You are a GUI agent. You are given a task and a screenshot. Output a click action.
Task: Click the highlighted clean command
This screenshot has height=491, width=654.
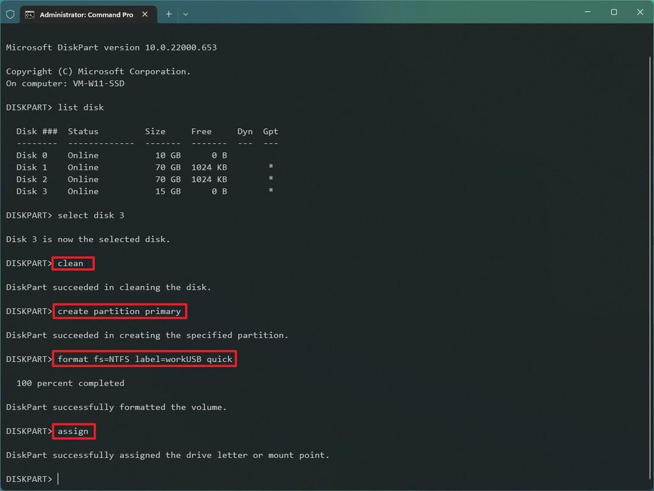pyautogui.click(x=72, y=263)
